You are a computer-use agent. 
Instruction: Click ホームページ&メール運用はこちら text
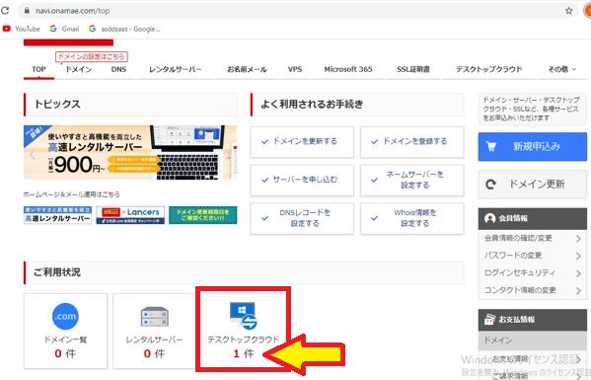(72, 194)
